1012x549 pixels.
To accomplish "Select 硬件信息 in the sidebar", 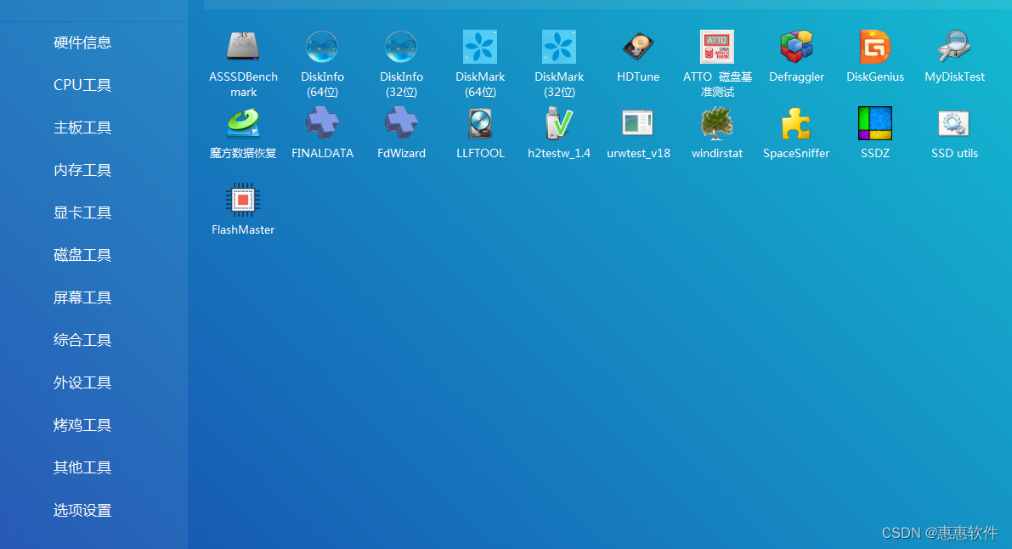I will point(82,42).
